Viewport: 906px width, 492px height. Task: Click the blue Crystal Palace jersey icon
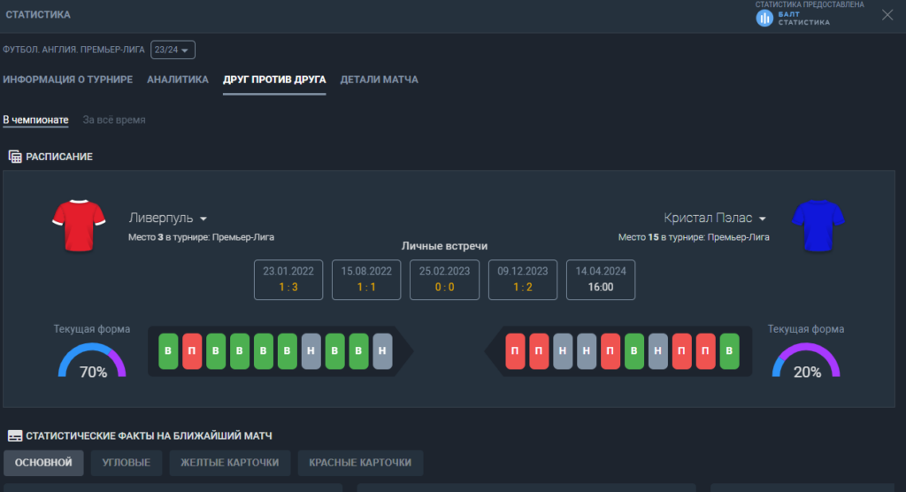pos(818,226)
